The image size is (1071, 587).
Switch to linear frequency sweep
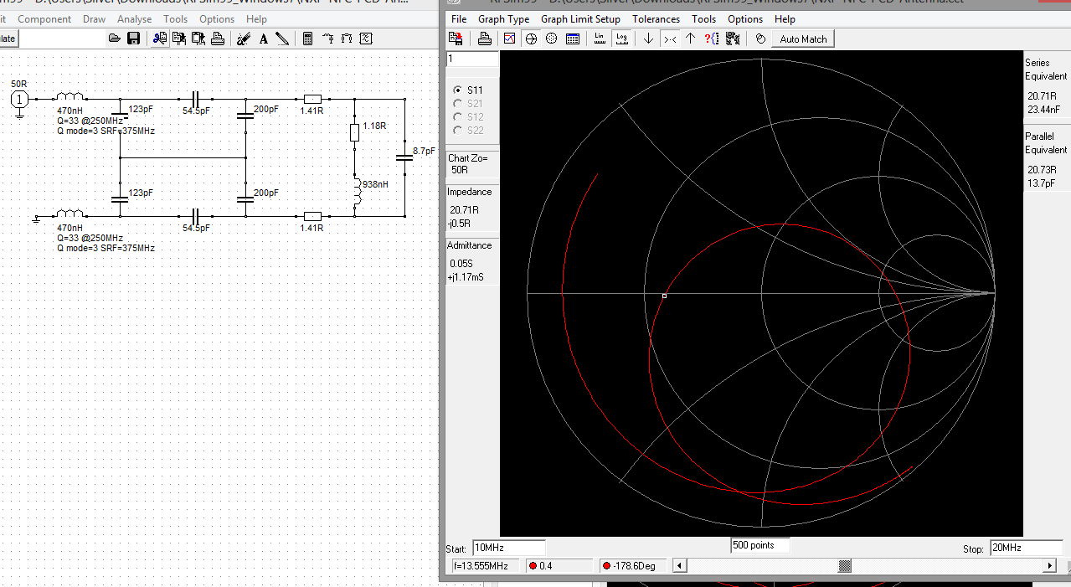(x=600, y=39)
